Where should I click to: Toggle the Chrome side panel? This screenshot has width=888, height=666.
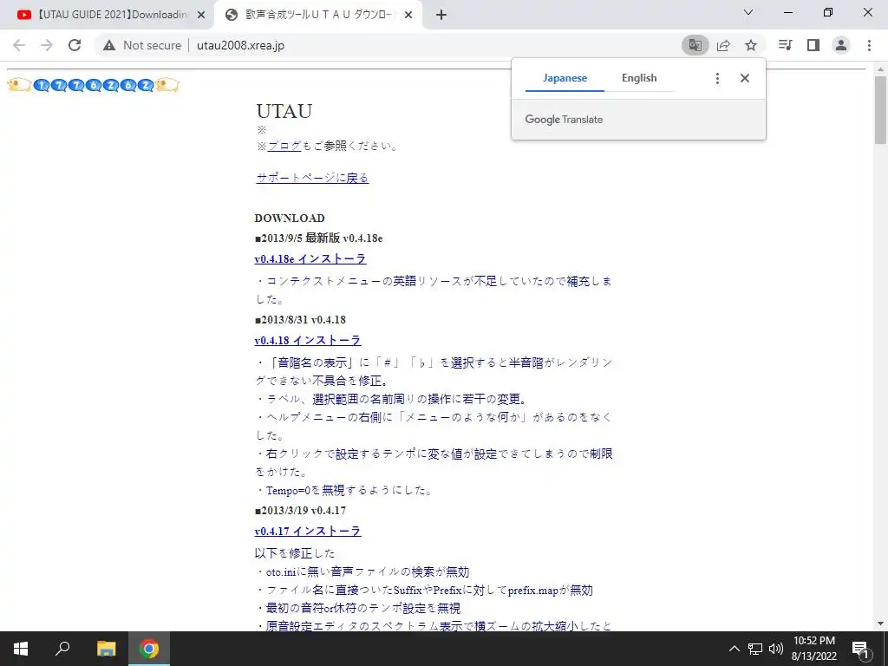[x=813, y=45]
